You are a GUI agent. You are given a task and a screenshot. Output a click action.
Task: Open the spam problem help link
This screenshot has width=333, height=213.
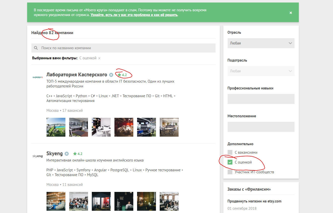[x=134, y=15]
